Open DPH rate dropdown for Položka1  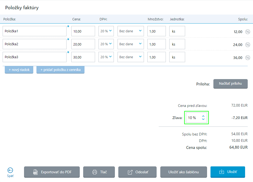point(106,31)
